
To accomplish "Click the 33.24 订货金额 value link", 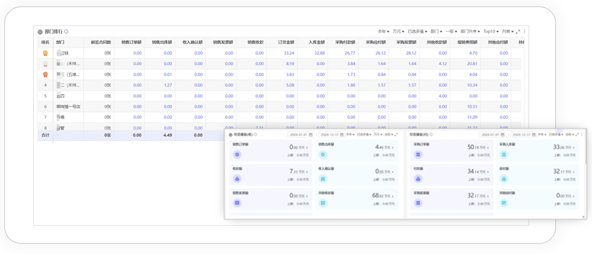I will 289,53.
